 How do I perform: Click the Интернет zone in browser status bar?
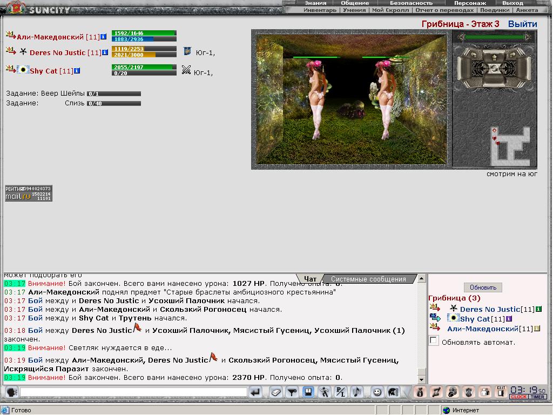(x=466, y=410)
